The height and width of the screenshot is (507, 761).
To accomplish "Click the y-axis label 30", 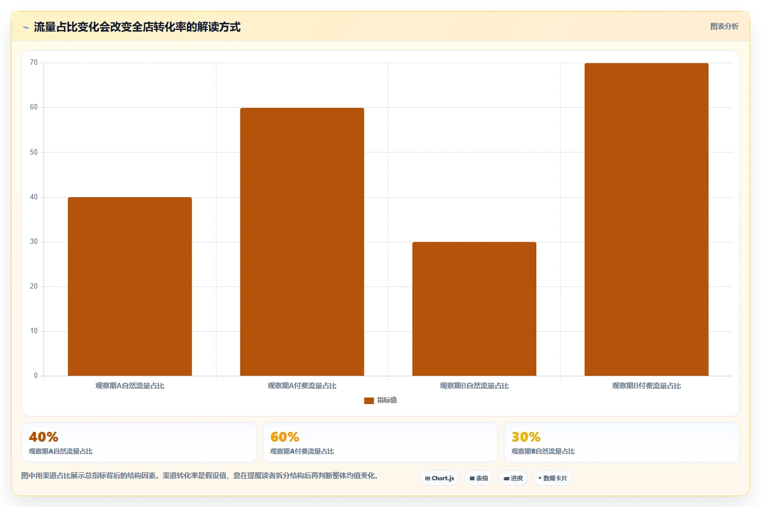I will click(x=34, y=242).
